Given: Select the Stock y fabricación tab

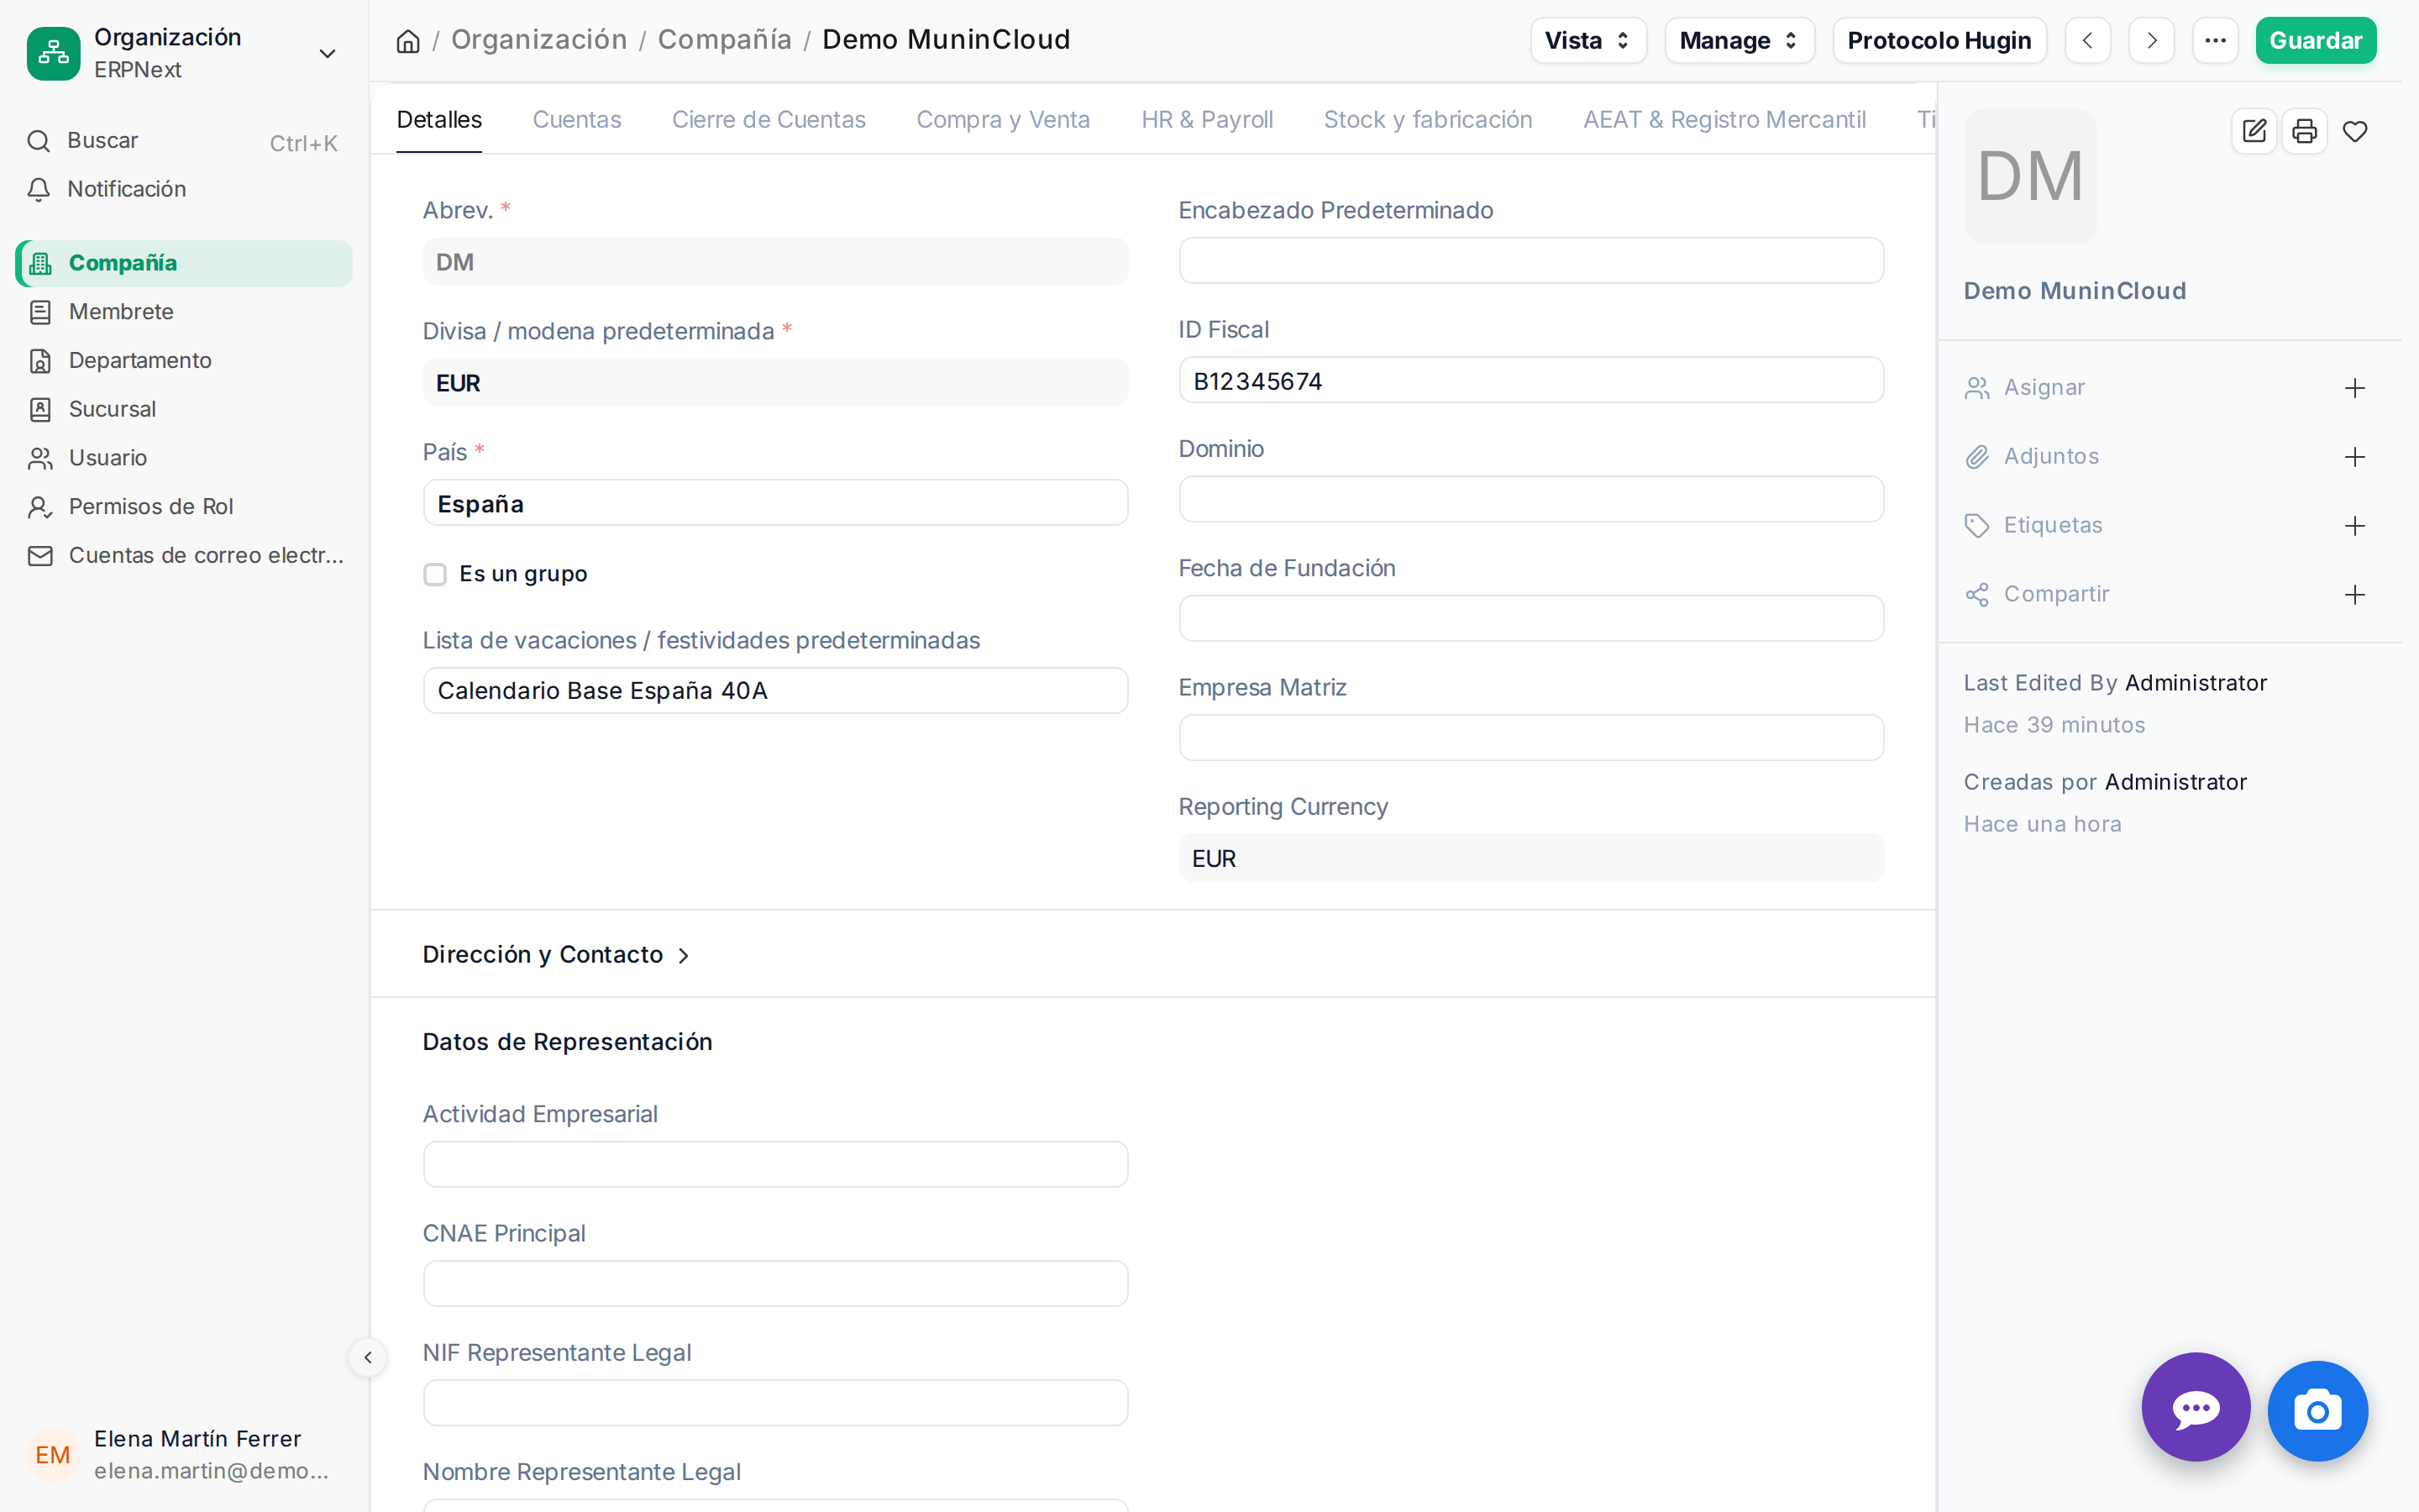Looking at the screenshot, I should (x=1427, y=120).
